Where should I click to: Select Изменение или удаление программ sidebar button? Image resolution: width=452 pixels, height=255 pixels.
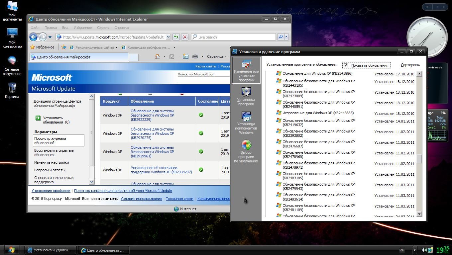(x=246, y=70)
